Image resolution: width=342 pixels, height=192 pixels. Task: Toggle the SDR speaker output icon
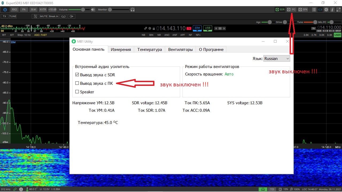(x=280, y=9)
